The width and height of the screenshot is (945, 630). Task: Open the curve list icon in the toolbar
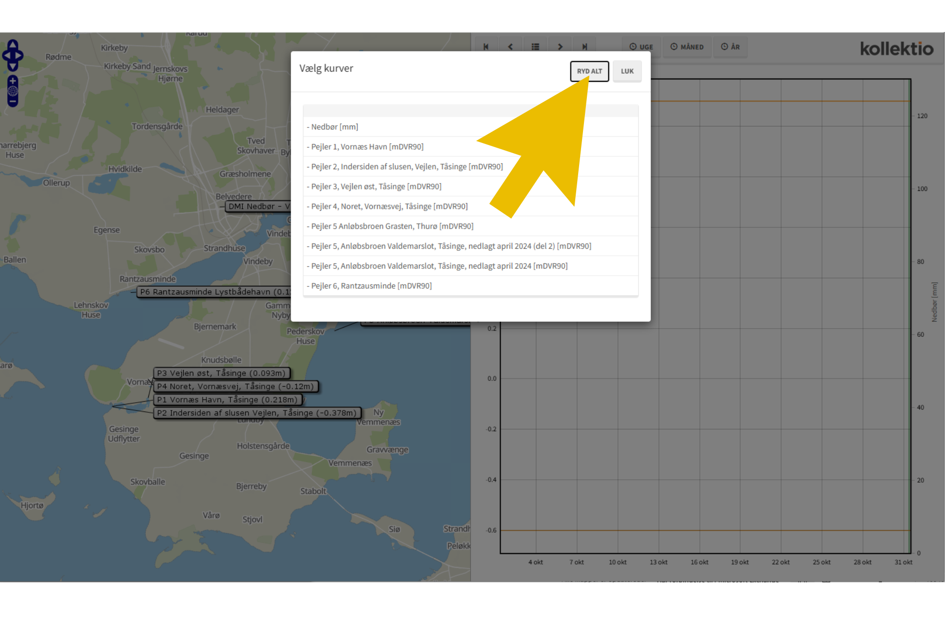coord(535,47)
